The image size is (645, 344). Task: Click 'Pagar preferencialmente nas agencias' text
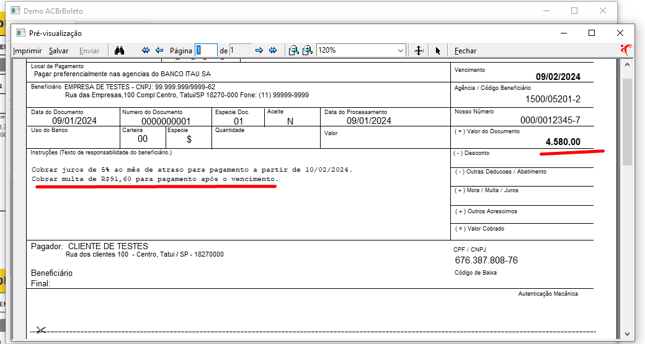click(122, 74)
